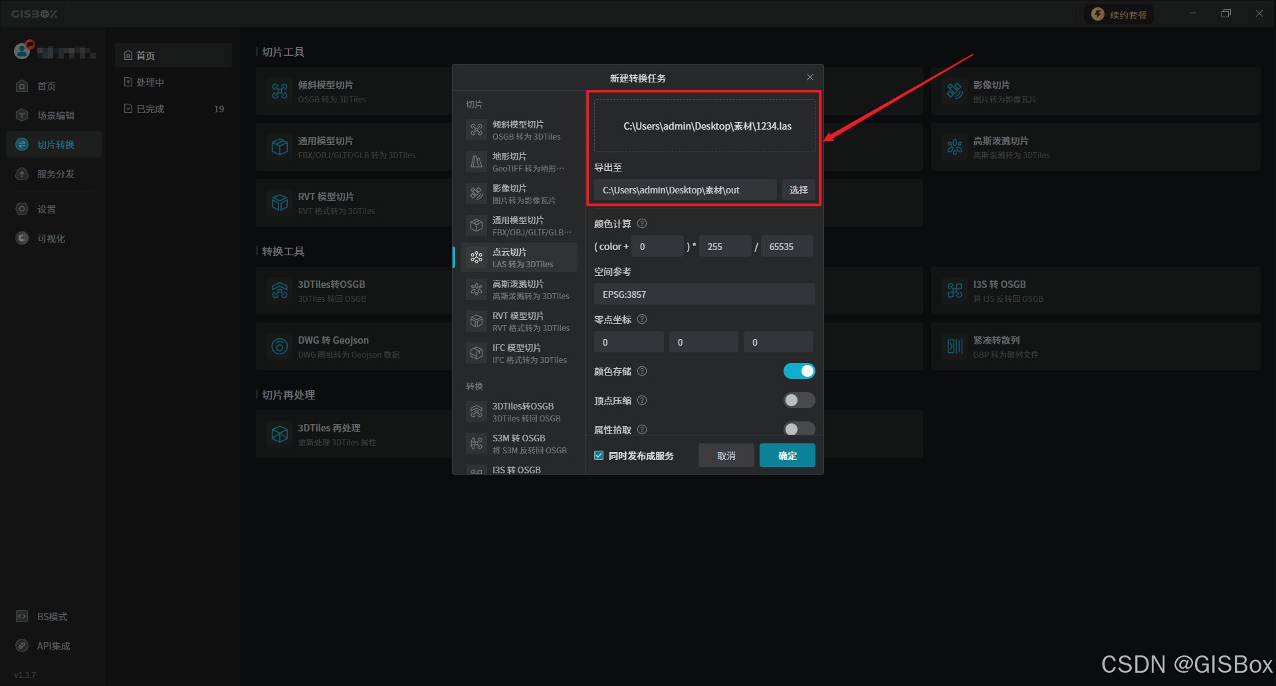Image resolution: width=1276 pixels, height=686 pixels.
Task: Click the second 零点坐标 coordinate field
Action: point(704,342)
